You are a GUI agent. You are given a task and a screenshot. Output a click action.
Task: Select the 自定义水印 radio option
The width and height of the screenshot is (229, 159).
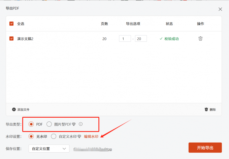click(x=54, y=136)
